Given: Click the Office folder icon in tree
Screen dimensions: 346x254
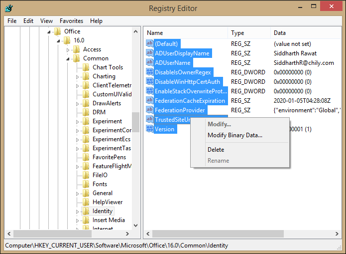Looking at the screenshot, I should [x=58, y=31].
